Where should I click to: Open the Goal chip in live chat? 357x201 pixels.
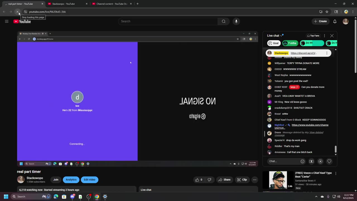click(x=274, y=43)
